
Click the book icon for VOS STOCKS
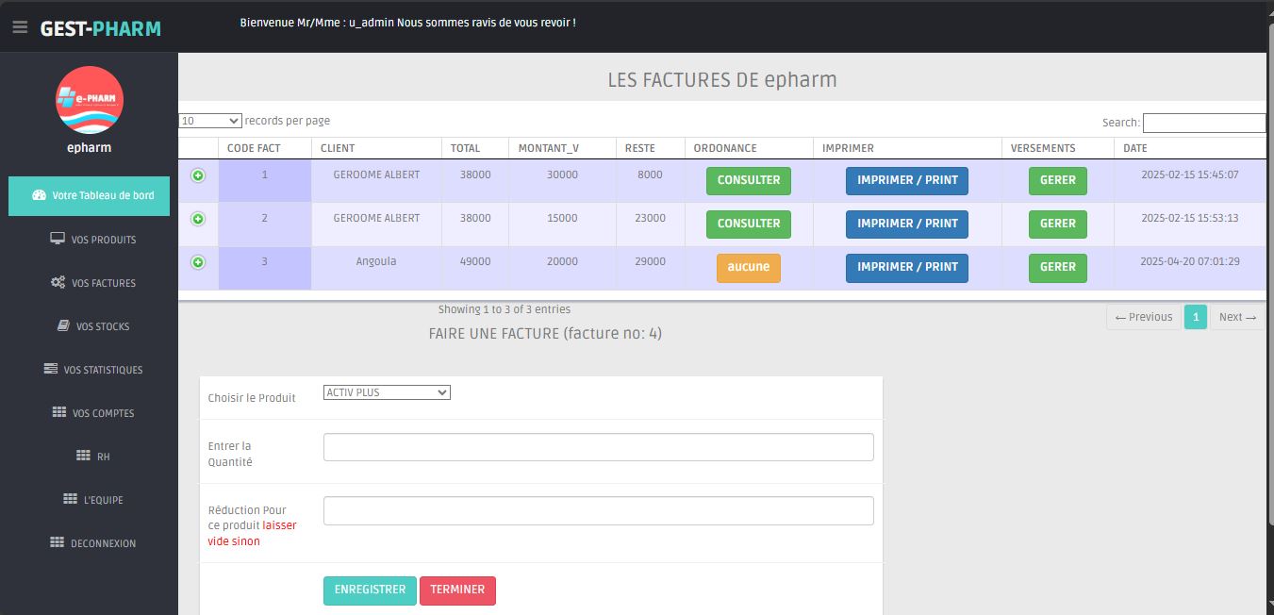pyautogui.click(x=63, y=325)
